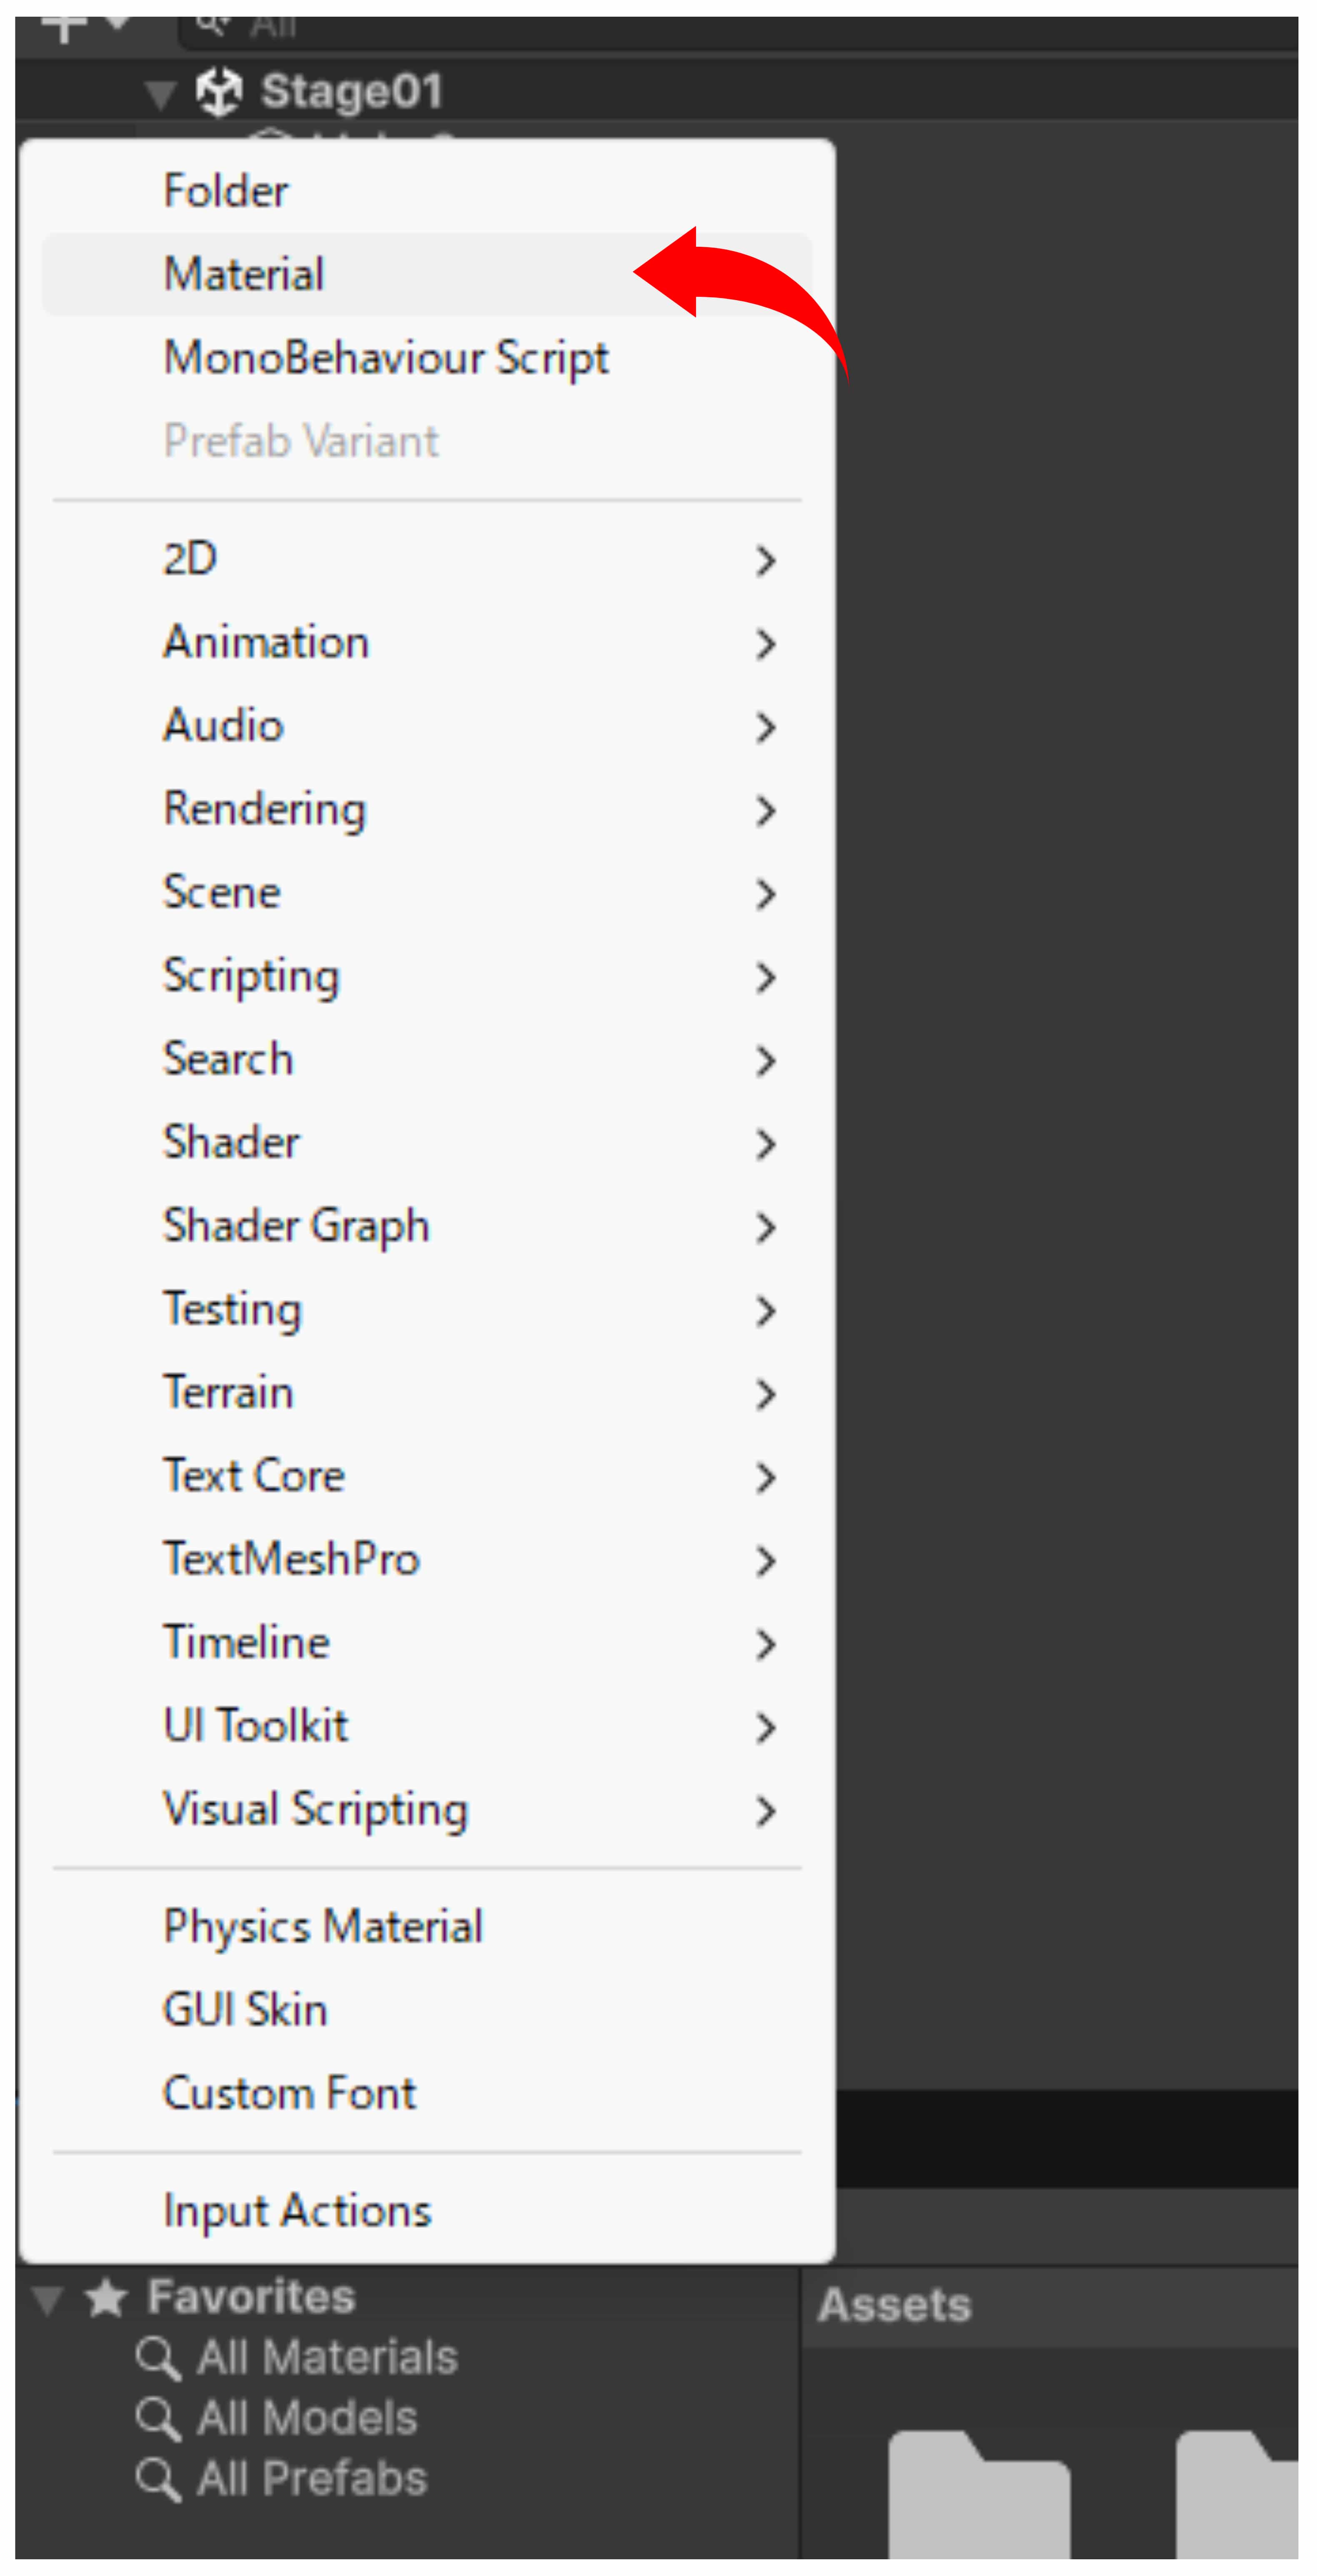Screen dimensions: 1317x2576
Task: Expand the Rendering submenu arrow
Action: tap(765, 810)
